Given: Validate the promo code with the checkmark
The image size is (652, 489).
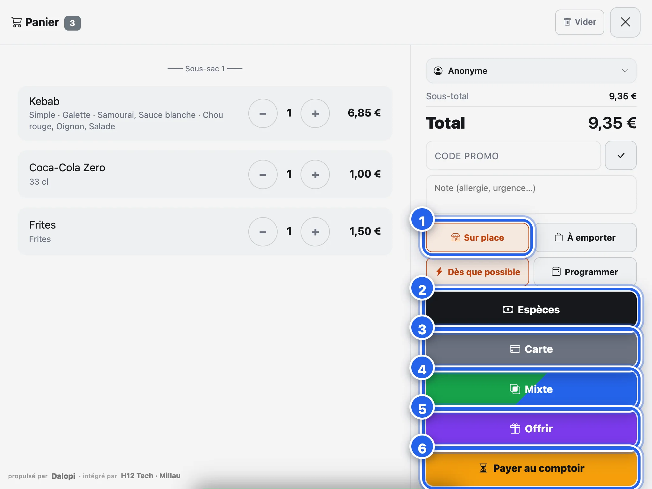Looking at the screenshot, I should 620,156.
